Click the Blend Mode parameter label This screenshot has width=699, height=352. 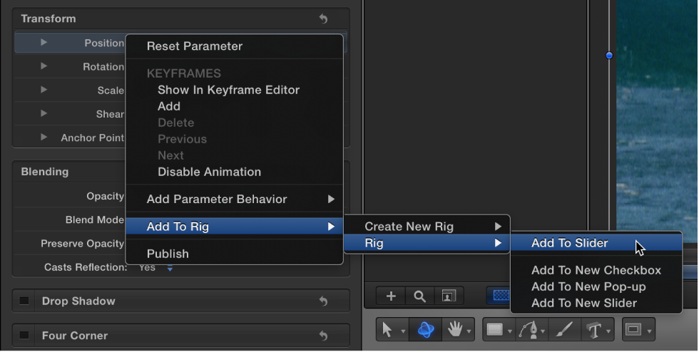(x=94, y=219)
